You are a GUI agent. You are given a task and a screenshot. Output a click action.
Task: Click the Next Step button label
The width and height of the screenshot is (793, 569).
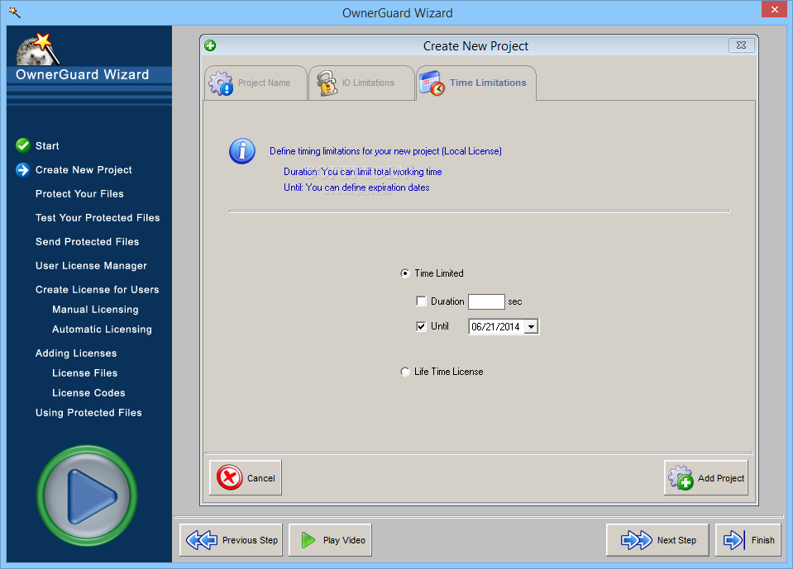point(676,540)
